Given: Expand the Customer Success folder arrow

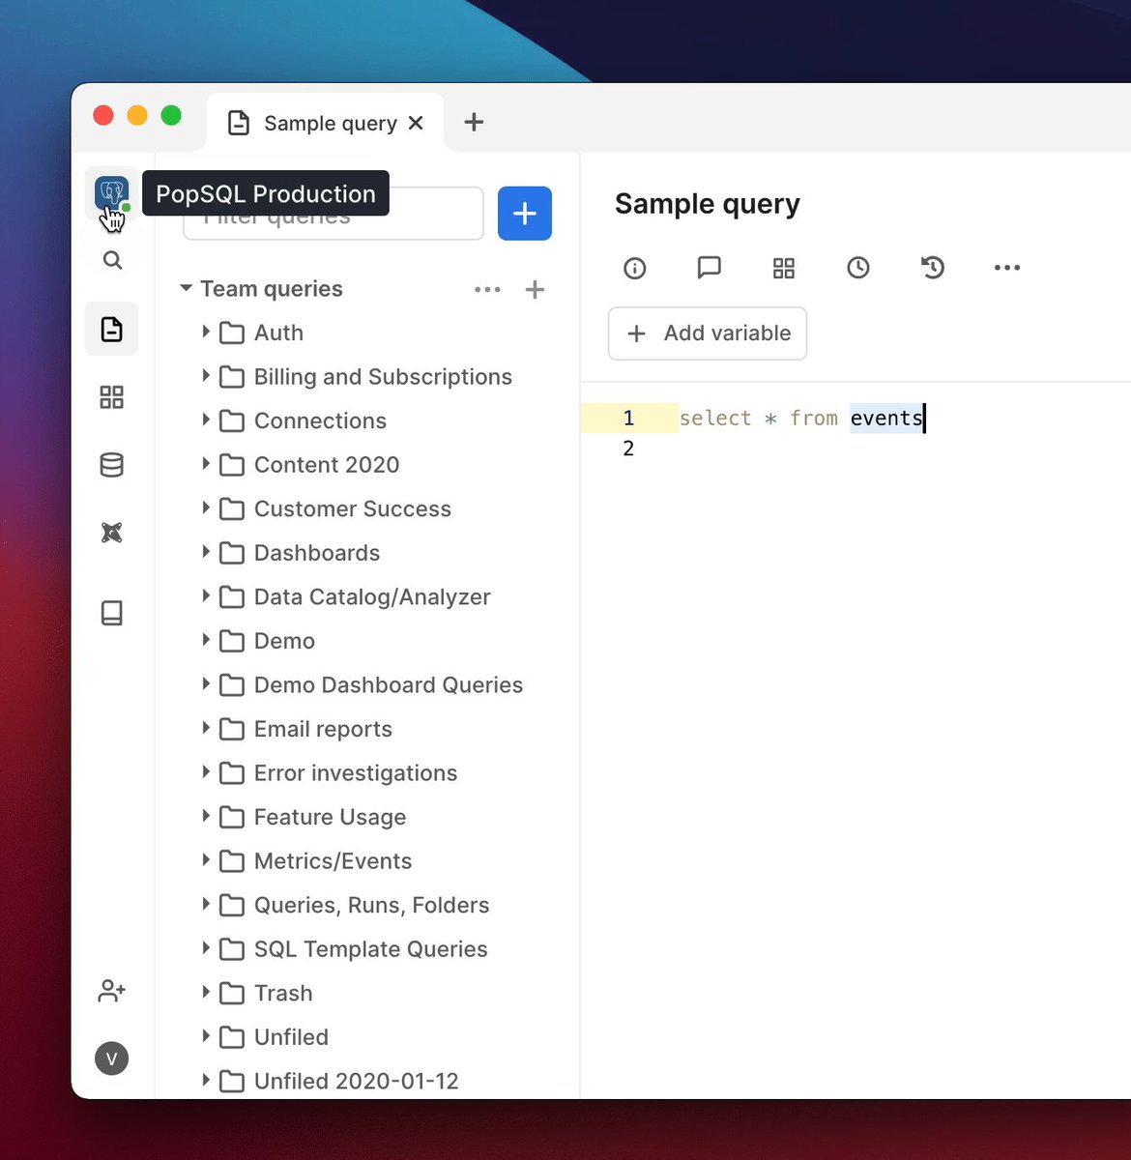Looking at the screenshot, I should tap(206, 507).
